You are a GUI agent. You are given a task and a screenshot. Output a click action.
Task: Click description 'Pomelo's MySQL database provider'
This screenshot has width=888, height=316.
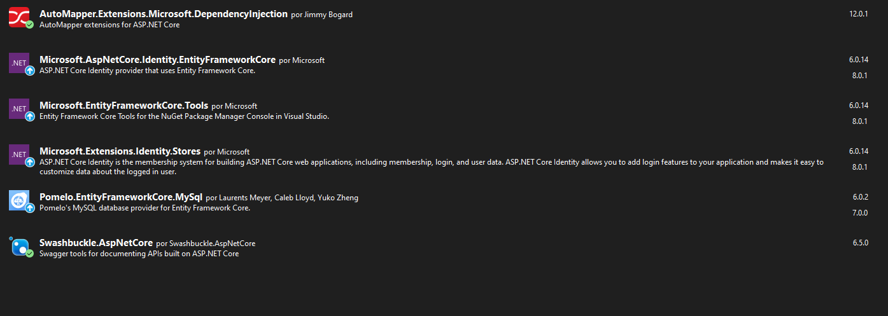pos(145,208)
